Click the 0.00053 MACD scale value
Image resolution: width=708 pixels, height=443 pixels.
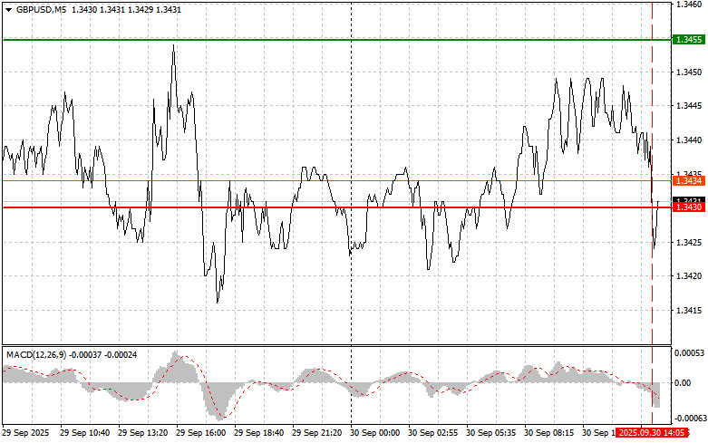pyautogui.click(x=690, y=352)
